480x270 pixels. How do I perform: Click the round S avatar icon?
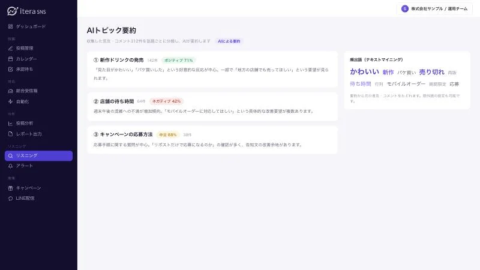404,9
